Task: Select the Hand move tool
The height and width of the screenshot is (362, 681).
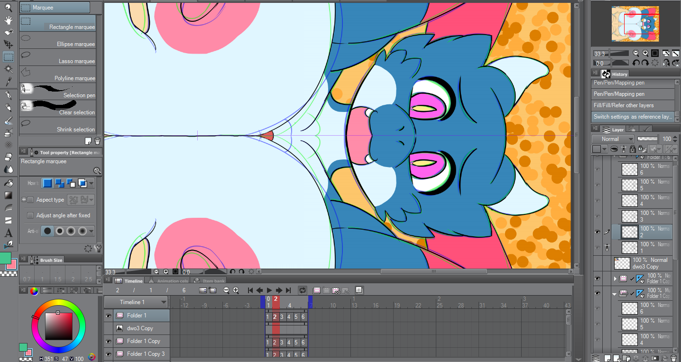Action: point(8,20)
